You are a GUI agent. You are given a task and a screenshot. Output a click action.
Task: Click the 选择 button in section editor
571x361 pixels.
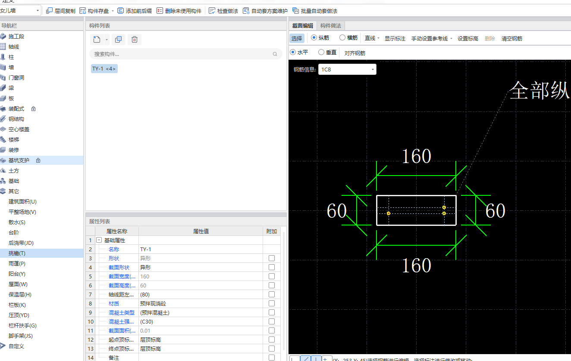point(297,38)
